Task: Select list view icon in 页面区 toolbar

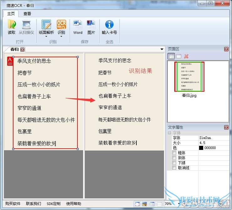Action: pyautogui.click(x=179, y=56)
